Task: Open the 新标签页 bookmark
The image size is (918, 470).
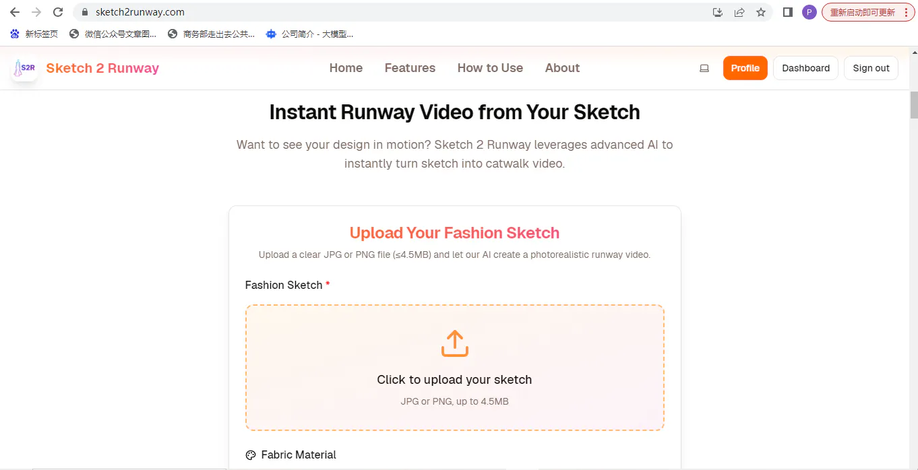Action: pyautogui.click(x=34, y=34)
